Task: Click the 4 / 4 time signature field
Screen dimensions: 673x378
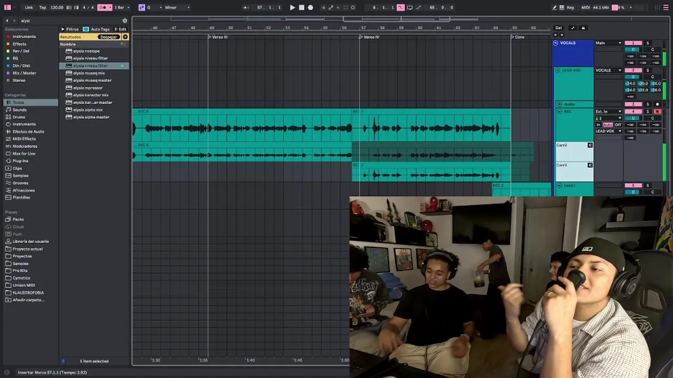Action: (88, 7)
